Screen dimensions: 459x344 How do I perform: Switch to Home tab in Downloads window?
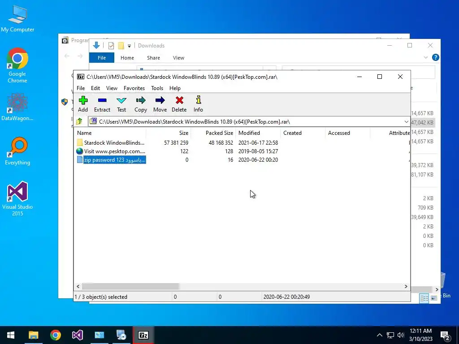(127, 58)
